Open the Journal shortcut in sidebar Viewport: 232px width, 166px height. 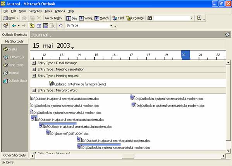pos(11,73)
